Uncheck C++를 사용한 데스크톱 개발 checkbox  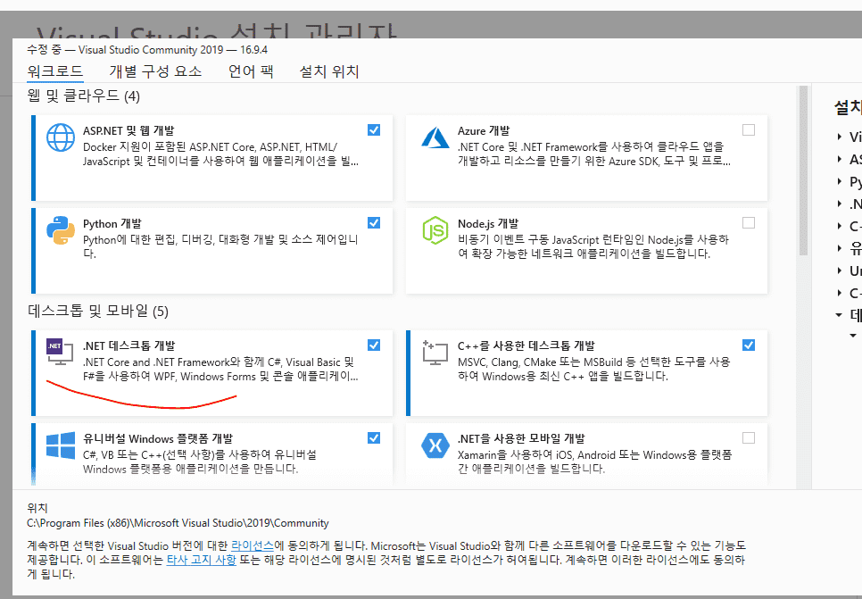click(749, 345)
